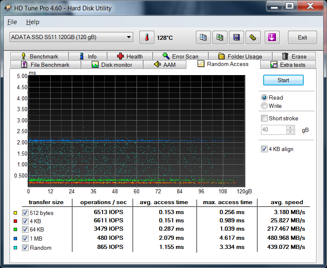This screenshot has width=327, height=268.
Task: Click the purple down-arrow icon
Action: click(272, 37)
